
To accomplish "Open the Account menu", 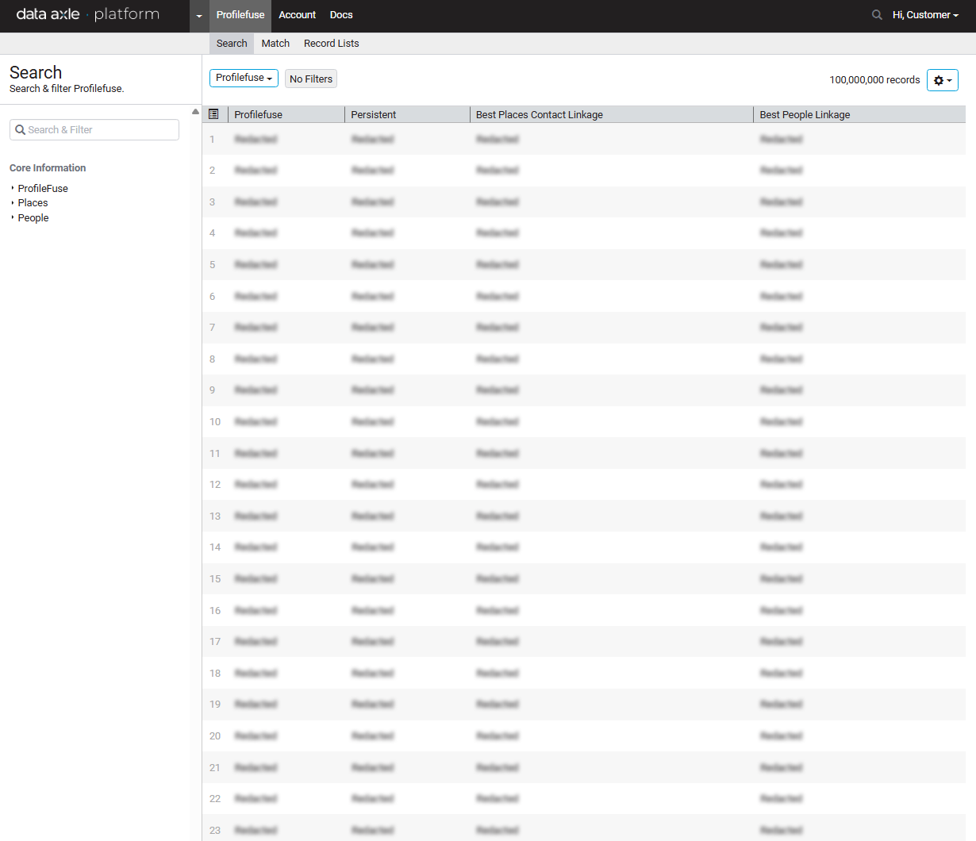I will click(297, 15).
